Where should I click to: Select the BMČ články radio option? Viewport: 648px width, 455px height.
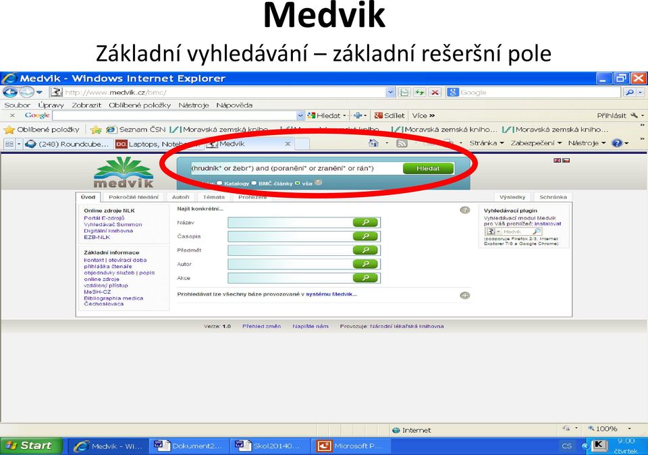(254, 183)
